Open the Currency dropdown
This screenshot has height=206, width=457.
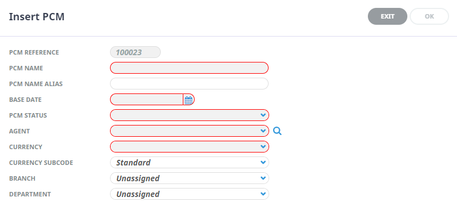point(190,147)
